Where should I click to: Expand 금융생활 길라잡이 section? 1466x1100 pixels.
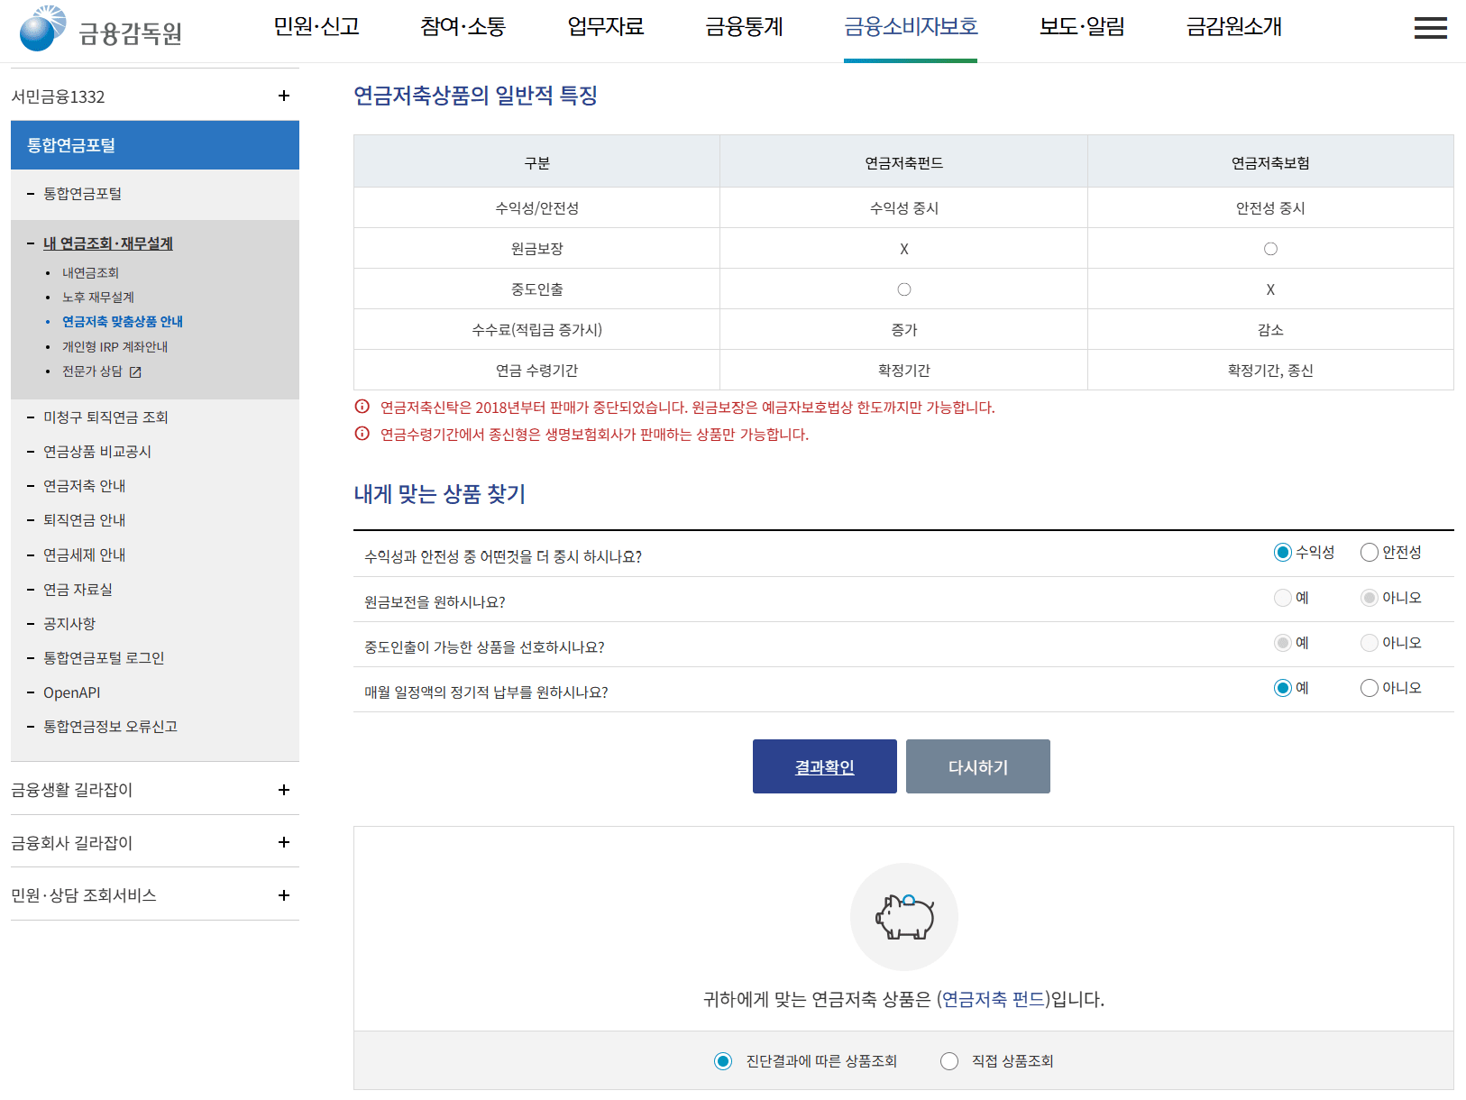click(x=284, y=790)
